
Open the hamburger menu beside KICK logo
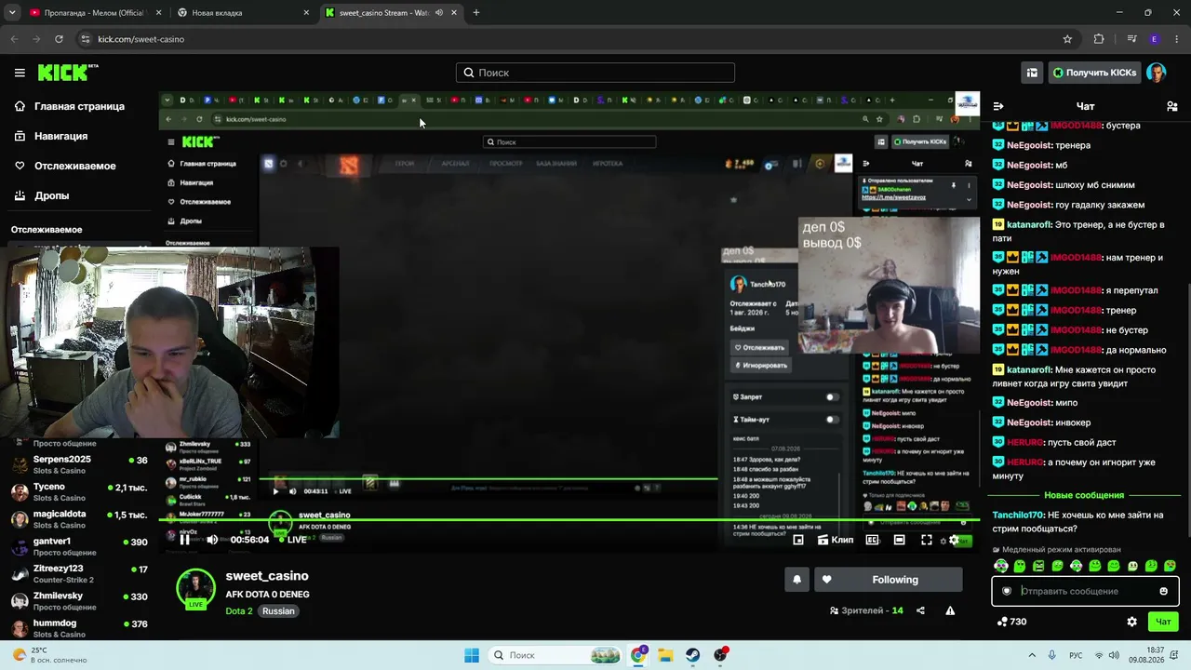[x=20, y=73]
